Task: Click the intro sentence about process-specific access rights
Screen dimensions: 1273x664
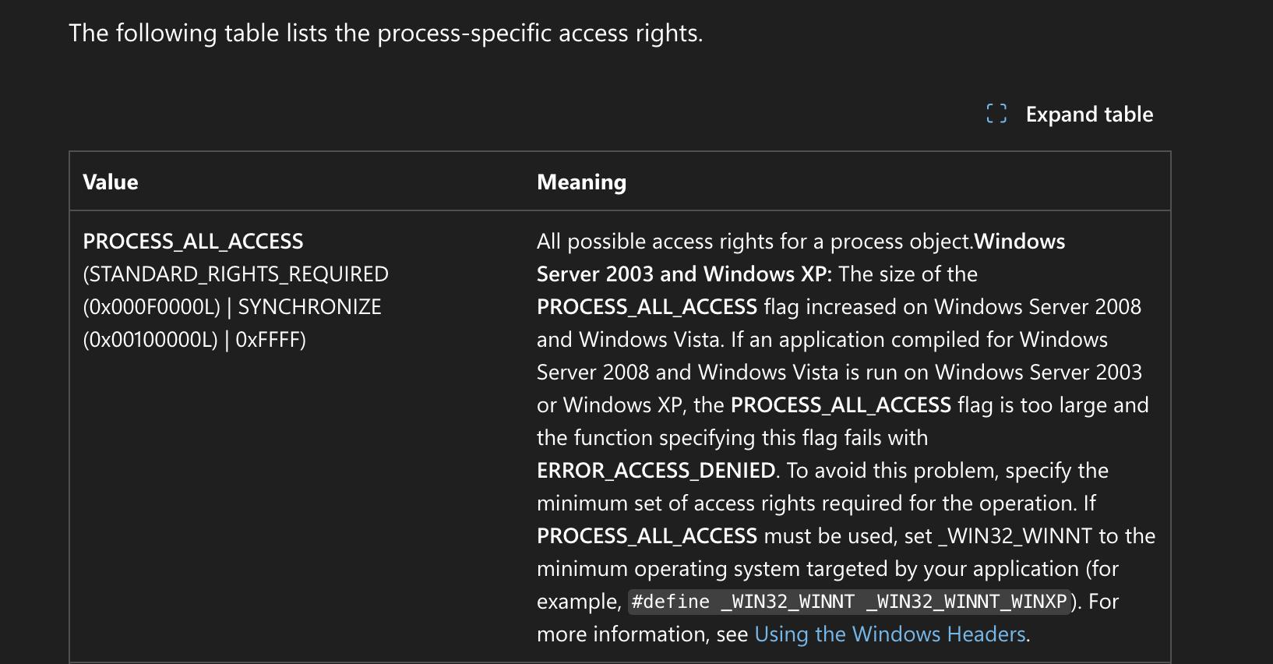Action: tap(386, 34)
